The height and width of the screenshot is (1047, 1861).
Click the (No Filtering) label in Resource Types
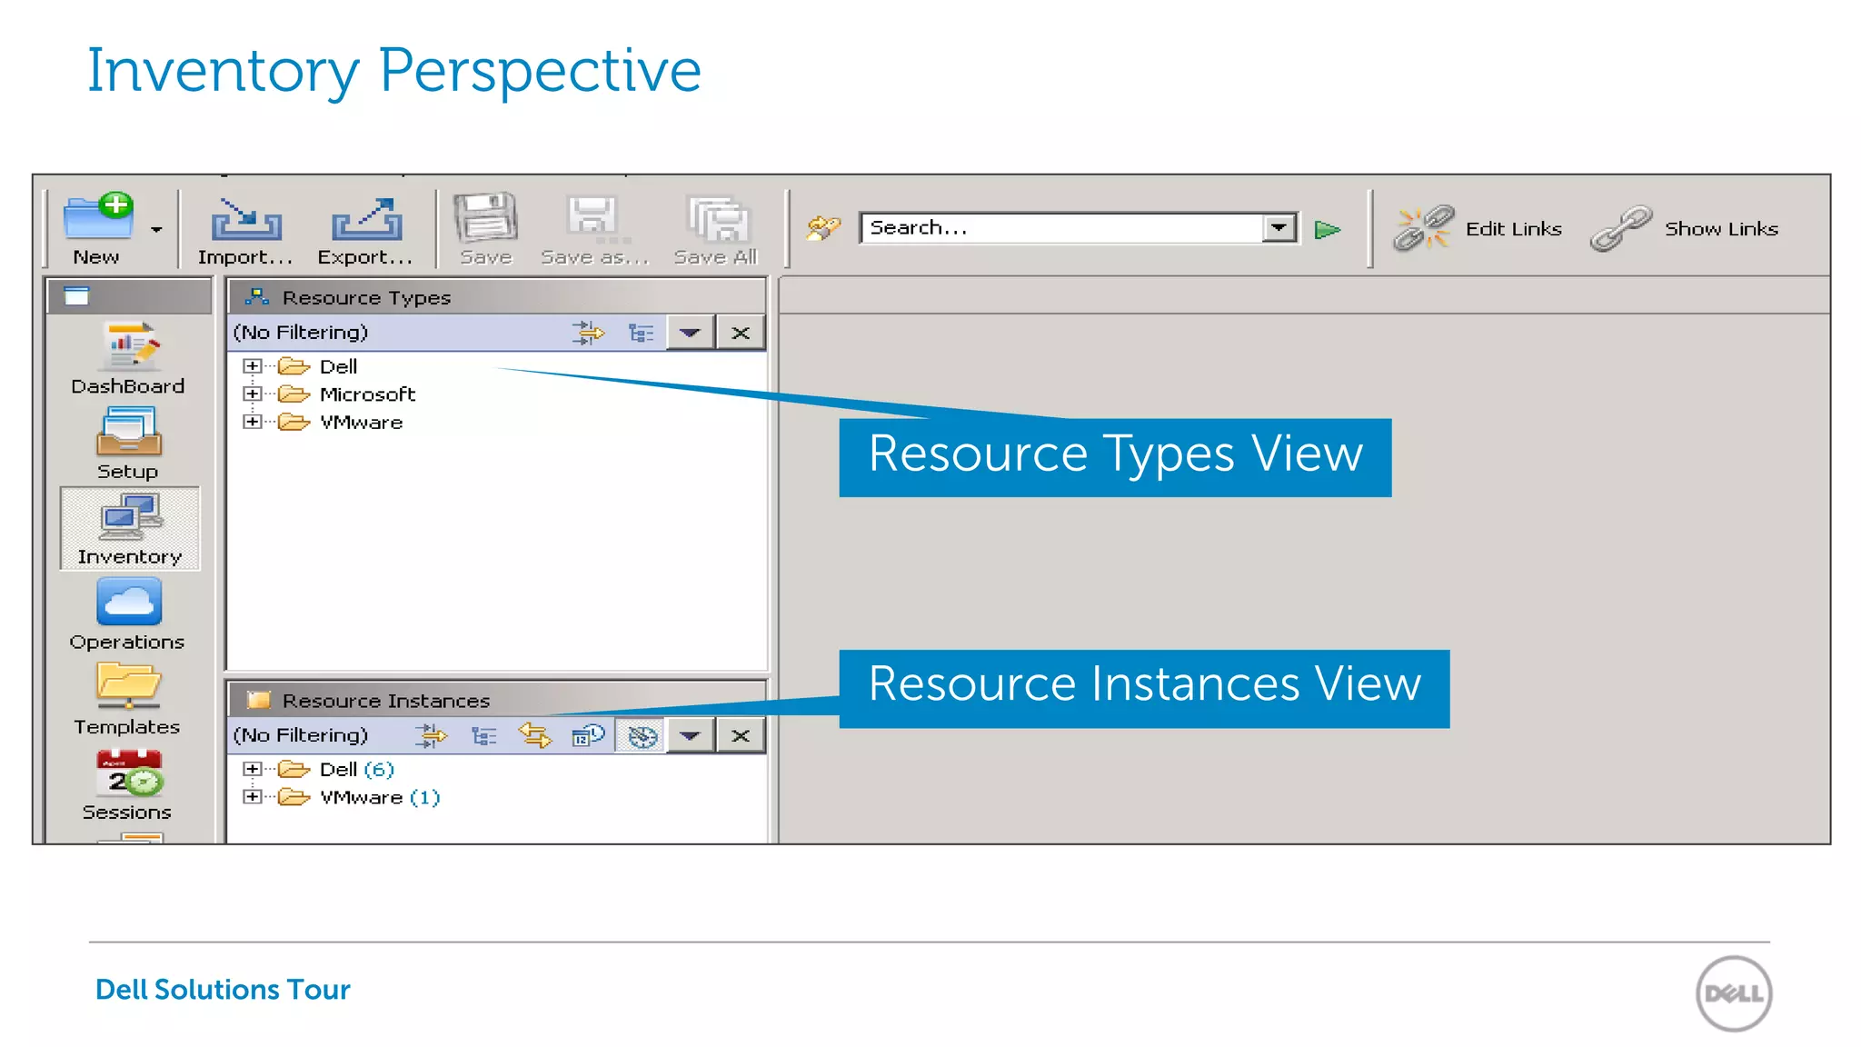[301, 333]
